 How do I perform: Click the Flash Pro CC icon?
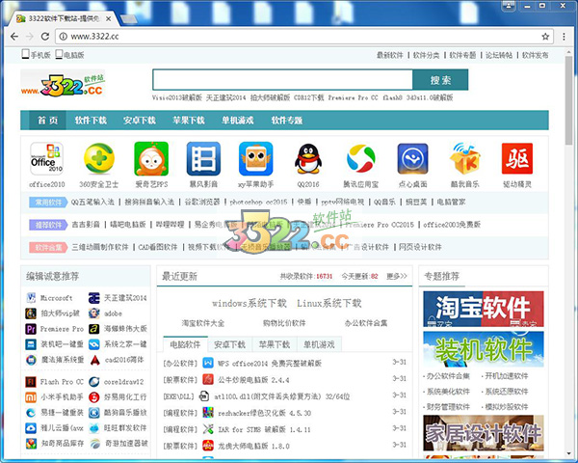pos(31,382)
